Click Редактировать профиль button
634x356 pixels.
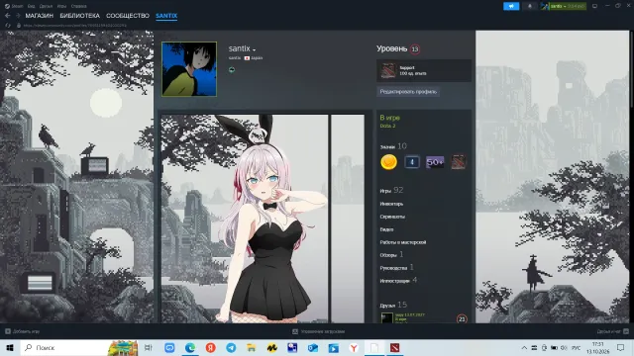tap(408, 92)
